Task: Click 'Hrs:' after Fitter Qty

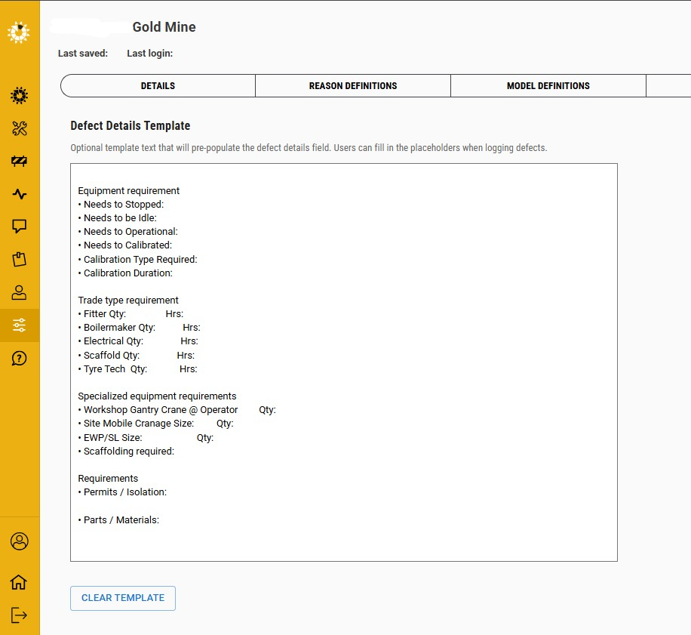Action: [174, 314]
